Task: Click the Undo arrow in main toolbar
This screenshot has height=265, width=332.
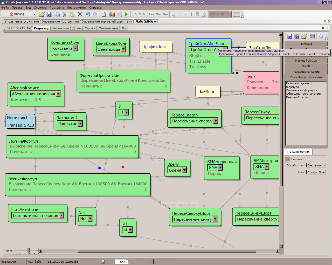Action: pyautogui.click(x=88, y=14)
